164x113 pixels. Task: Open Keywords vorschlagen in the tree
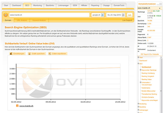pos(150,100)
